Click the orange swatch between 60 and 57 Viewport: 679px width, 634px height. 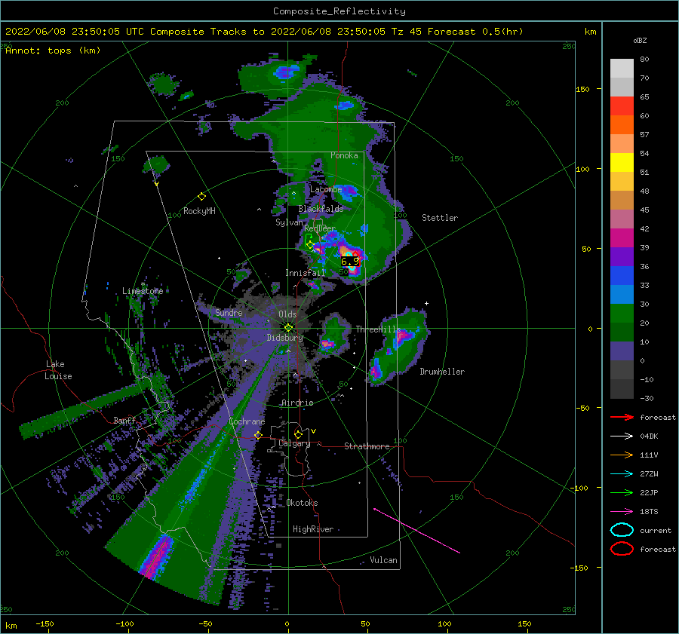tap(622, 124)
